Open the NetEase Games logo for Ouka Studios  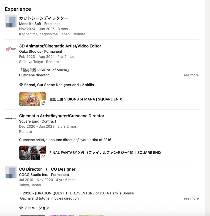tap(11, 49)
